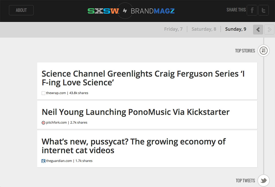Switch to Saturday, 8 tab
275x187 pixels.
(x=204, y=29)
